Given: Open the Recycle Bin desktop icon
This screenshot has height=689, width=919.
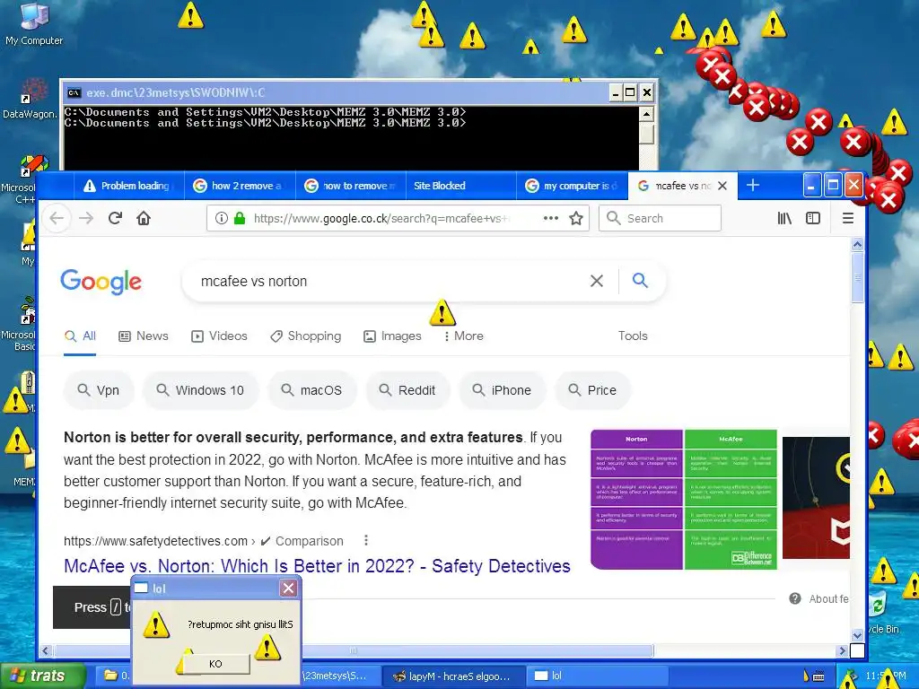Looking at the screenshot, I should [x=880, y=612].
